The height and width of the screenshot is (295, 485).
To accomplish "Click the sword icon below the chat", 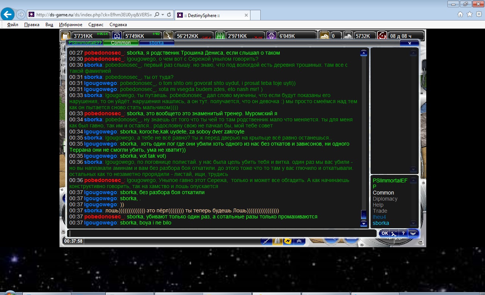I will click(266, 241).
